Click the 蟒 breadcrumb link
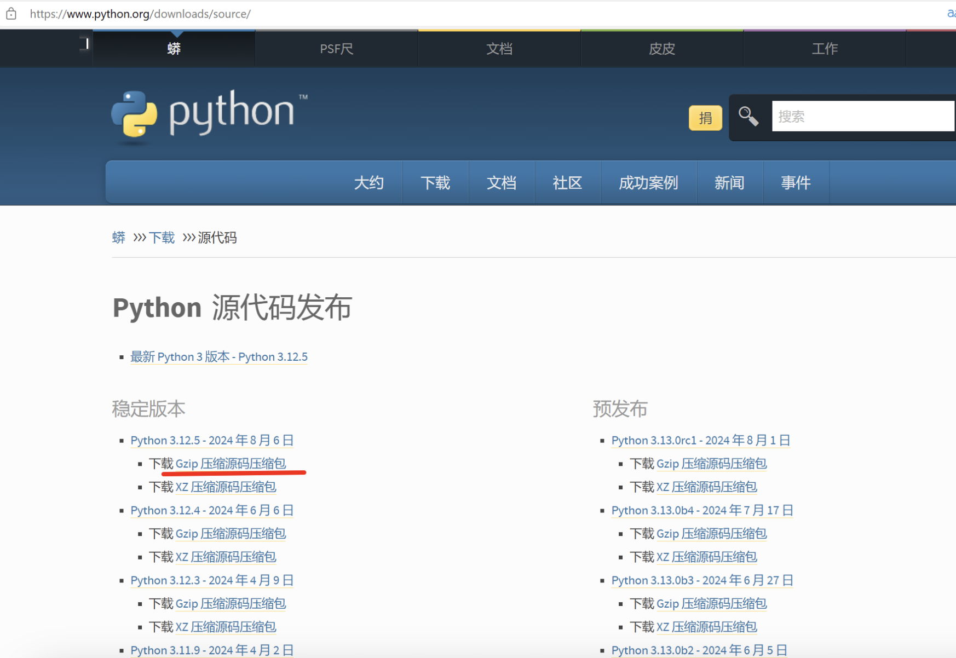This screenshot has height=658, width=956. 119,238
